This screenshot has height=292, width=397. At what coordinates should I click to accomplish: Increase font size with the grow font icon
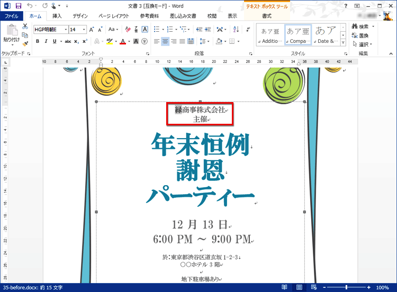point(92,29)
